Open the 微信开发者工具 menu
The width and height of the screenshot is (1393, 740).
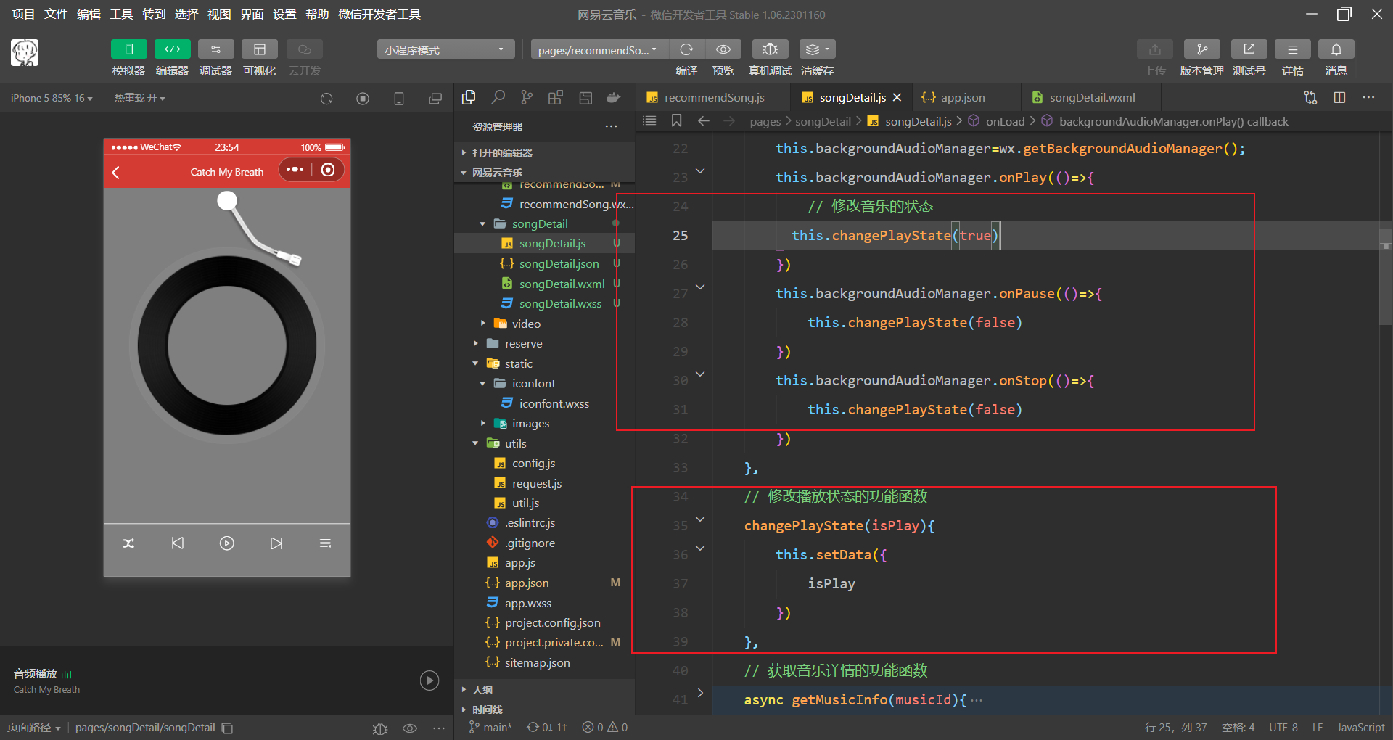(x=379, y=15)
